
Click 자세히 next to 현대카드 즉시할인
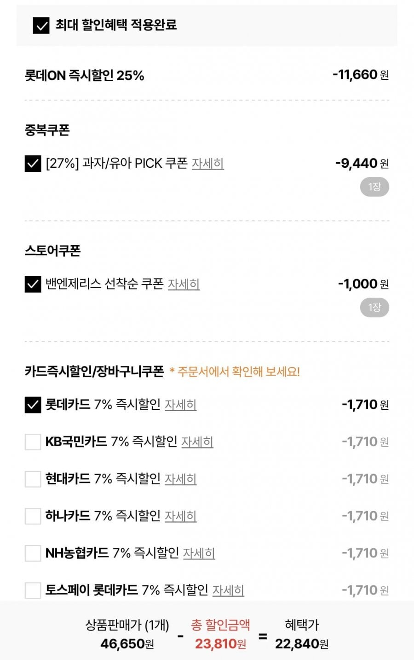pyautogui.click(x=180, y=479)
